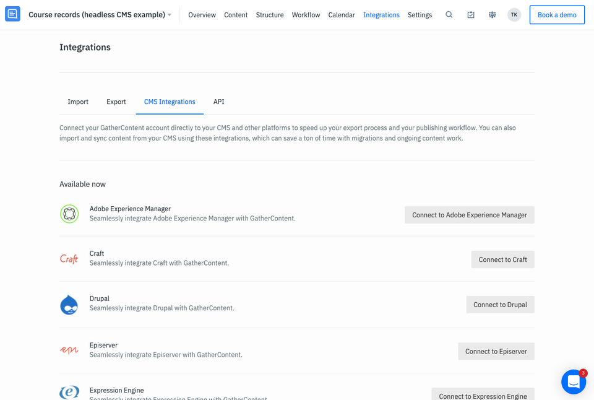Image resolution: width=594 pixels, height=400 pixels.
Task: Open the Structure menu item
Action: pyautogui.click(x=270, y=15)
